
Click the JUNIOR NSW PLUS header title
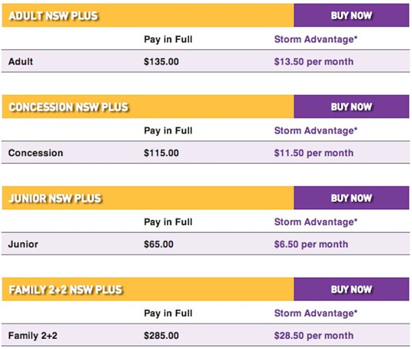(55, 199)
